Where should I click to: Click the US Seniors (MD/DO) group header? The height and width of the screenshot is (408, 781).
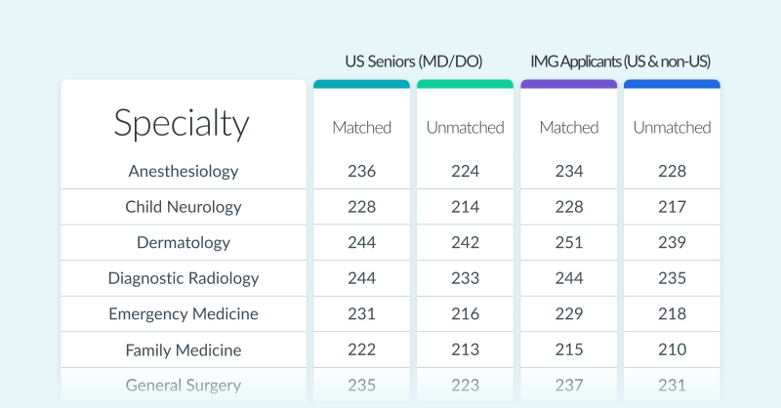(x=413, y=61)
